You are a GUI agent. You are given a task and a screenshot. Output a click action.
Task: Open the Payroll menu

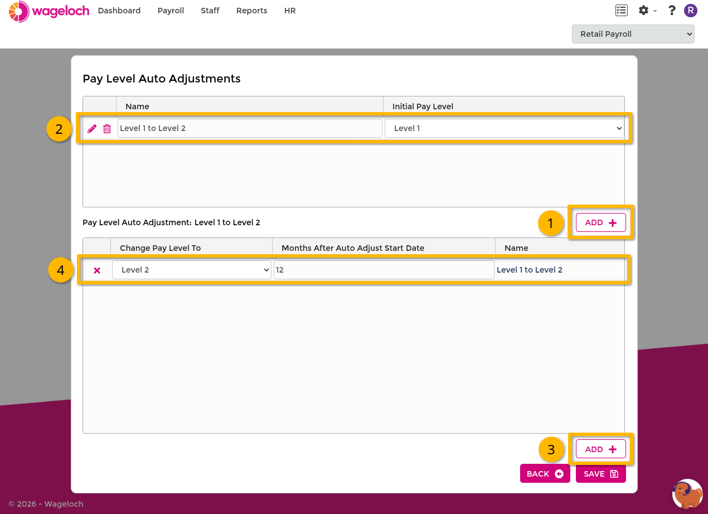click(171, 11)
